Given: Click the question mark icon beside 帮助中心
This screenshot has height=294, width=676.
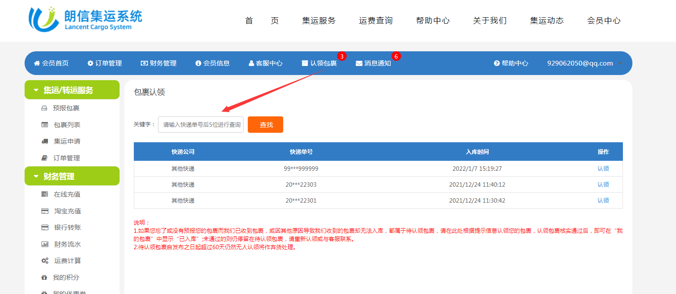Looking at the screenshot, I should pos(497,63).
